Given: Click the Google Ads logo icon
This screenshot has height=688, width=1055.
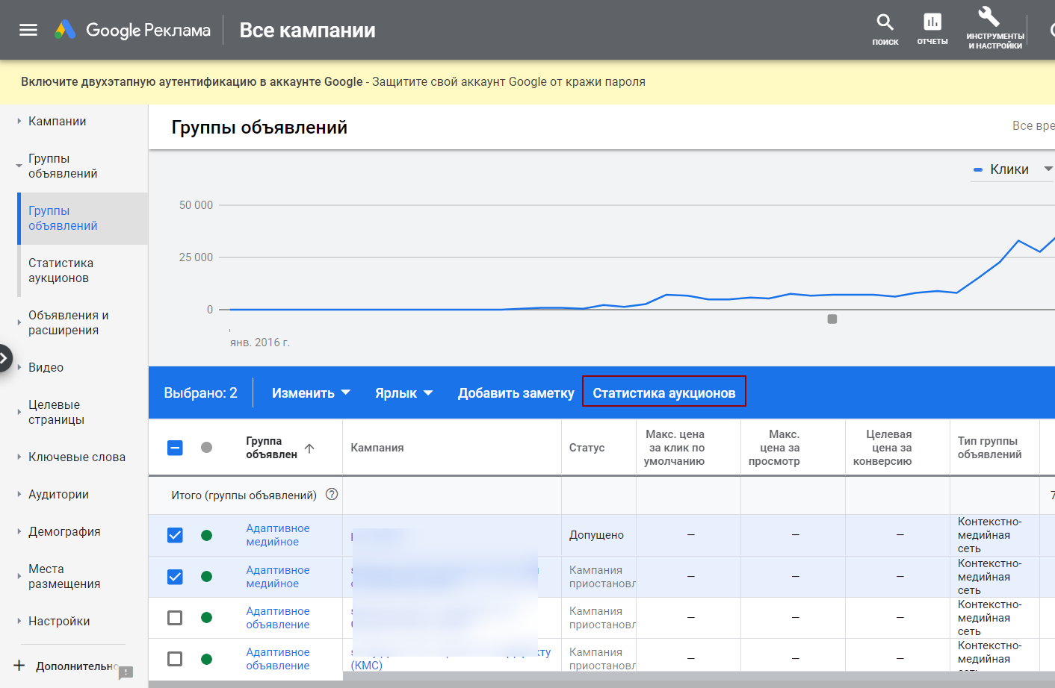Looking at the screenshot, I should (65, 30).
